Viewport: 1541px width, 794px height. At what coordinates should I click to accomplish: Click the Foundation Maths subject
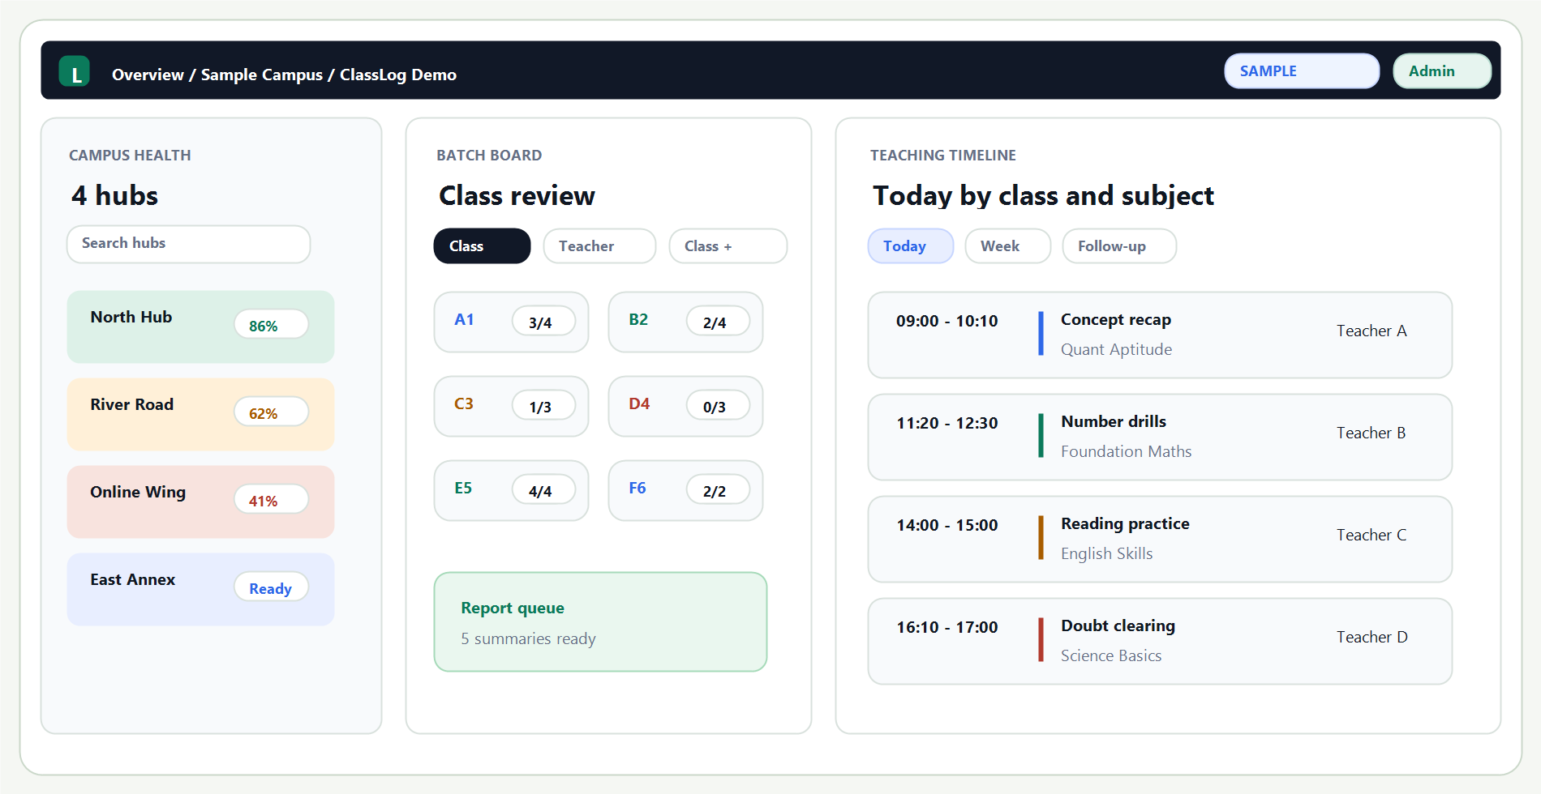point(1126,451)
